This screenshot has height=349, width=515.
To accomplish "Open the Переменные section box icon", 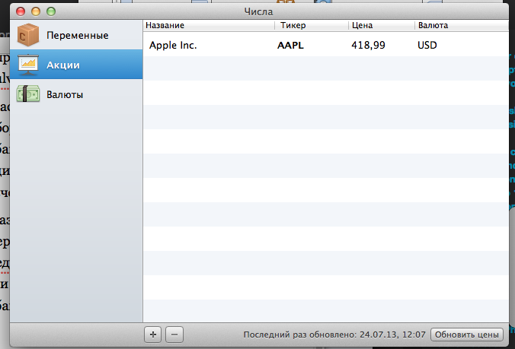I will (x=28, y=35).
